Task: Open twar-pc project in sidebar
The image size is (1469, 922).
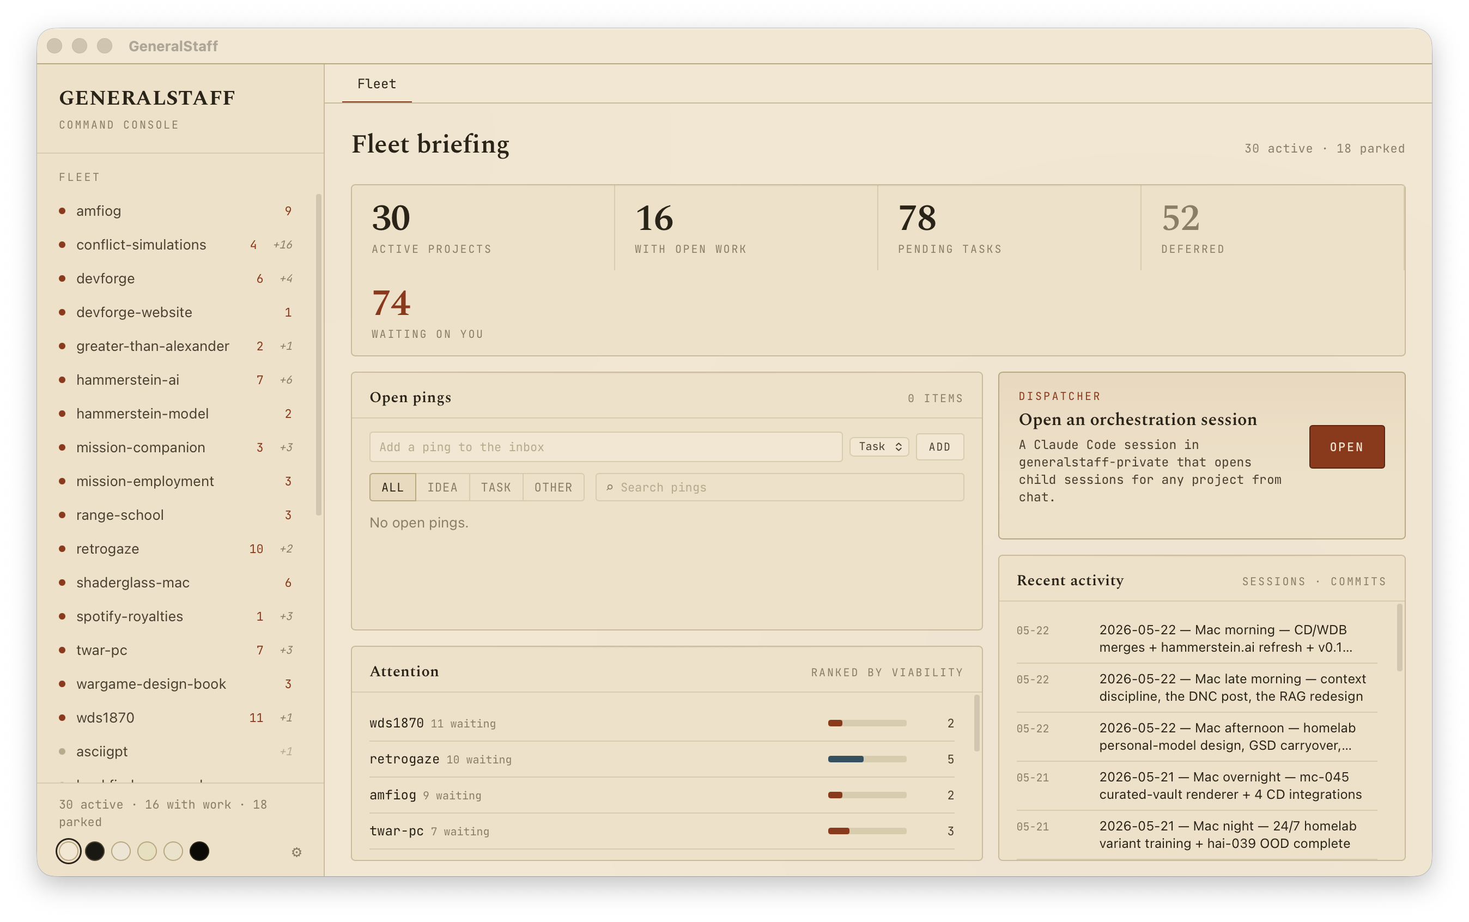Action: pyautogui.click(x=175, y=650)
